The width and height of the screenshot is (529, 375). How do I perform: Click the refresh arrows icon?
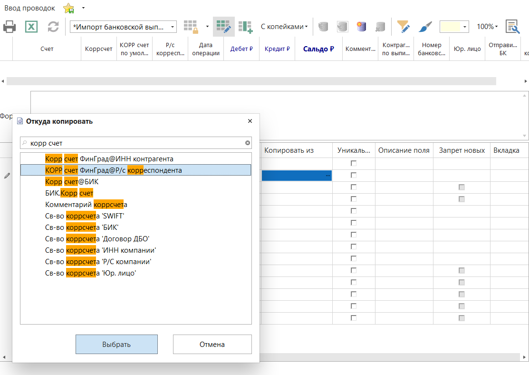(x=53, y=27)
